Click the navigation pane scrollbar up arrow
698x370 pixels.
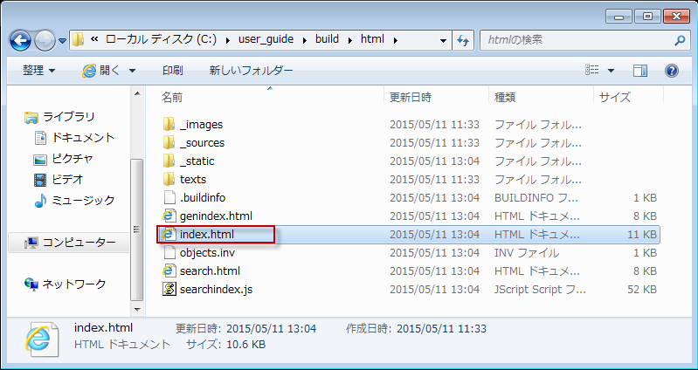(137, 93)
